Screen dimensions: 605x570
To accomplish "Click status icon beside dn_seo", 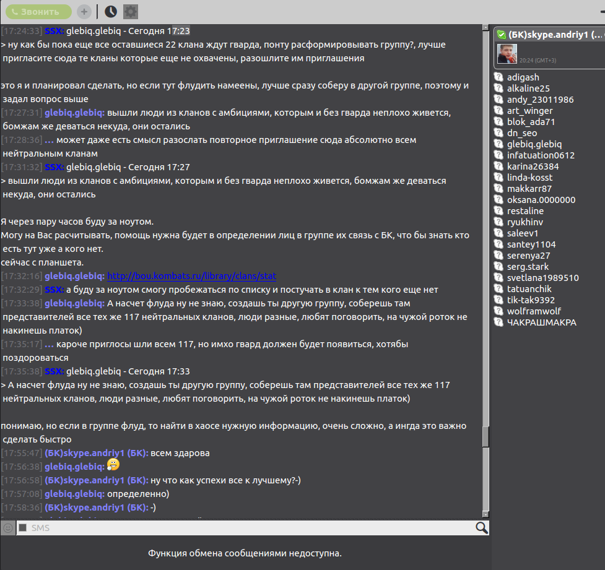I will 499,132.
